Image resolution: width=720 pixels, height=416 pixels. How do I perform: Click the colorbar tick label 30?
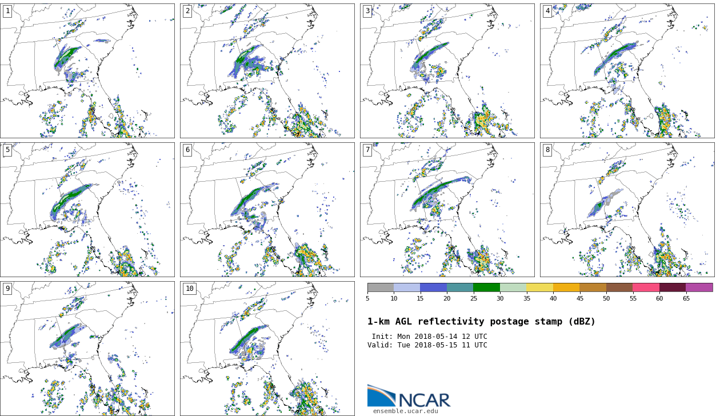[500, 299]
